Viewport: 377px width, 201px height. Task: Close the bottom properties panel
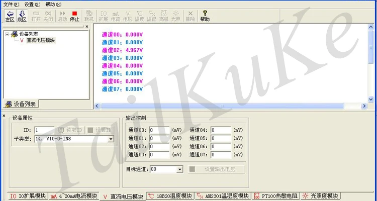[x=4, y=116]
